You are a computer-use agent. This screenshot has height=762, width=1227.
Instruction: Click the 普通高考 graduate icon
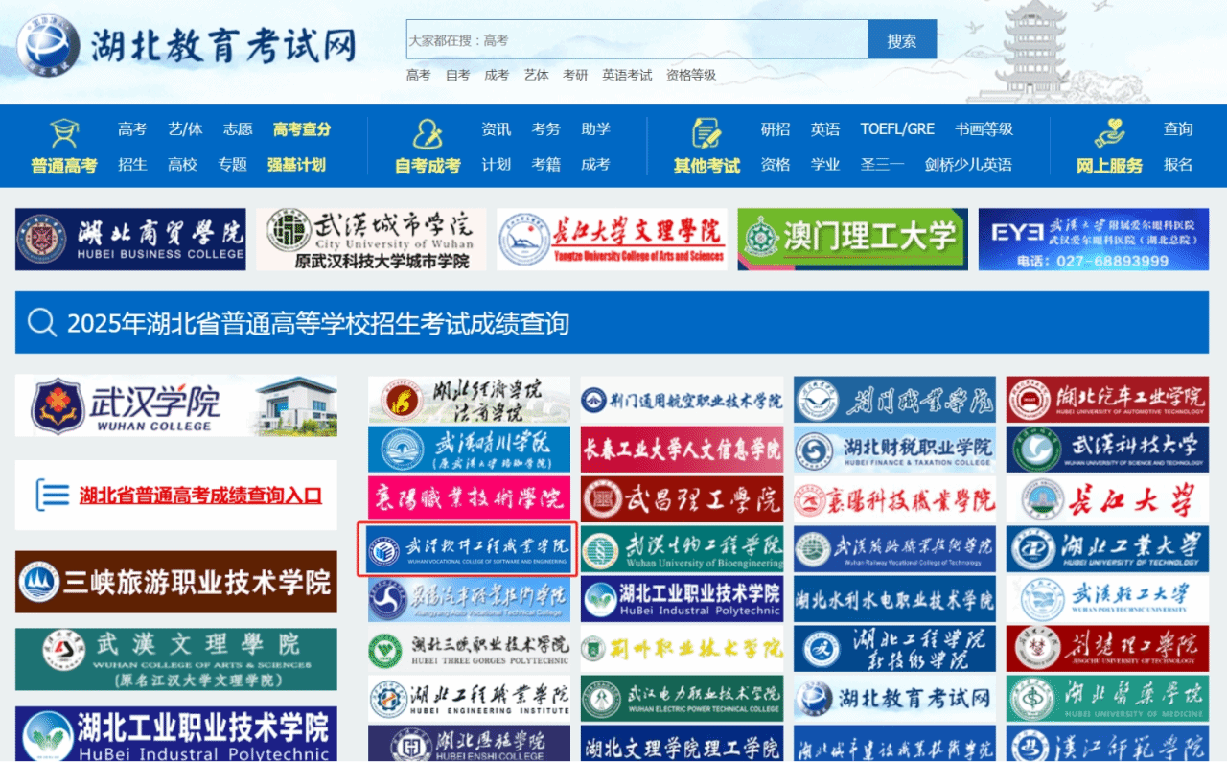click(64, 133)
